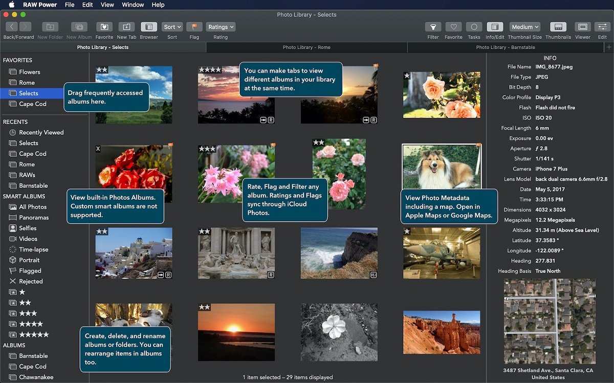Open the Window menu
Image resolution: width=614 pixels, height=383 pixels.
click(133, 5)
